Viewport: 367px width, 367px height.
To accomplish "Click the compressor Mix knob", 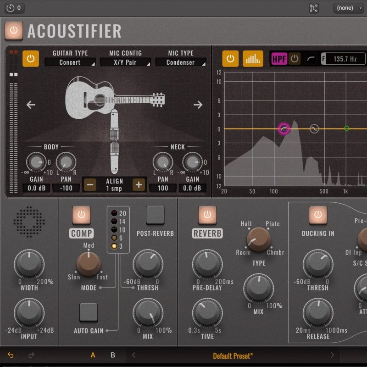I will [148, 313].
